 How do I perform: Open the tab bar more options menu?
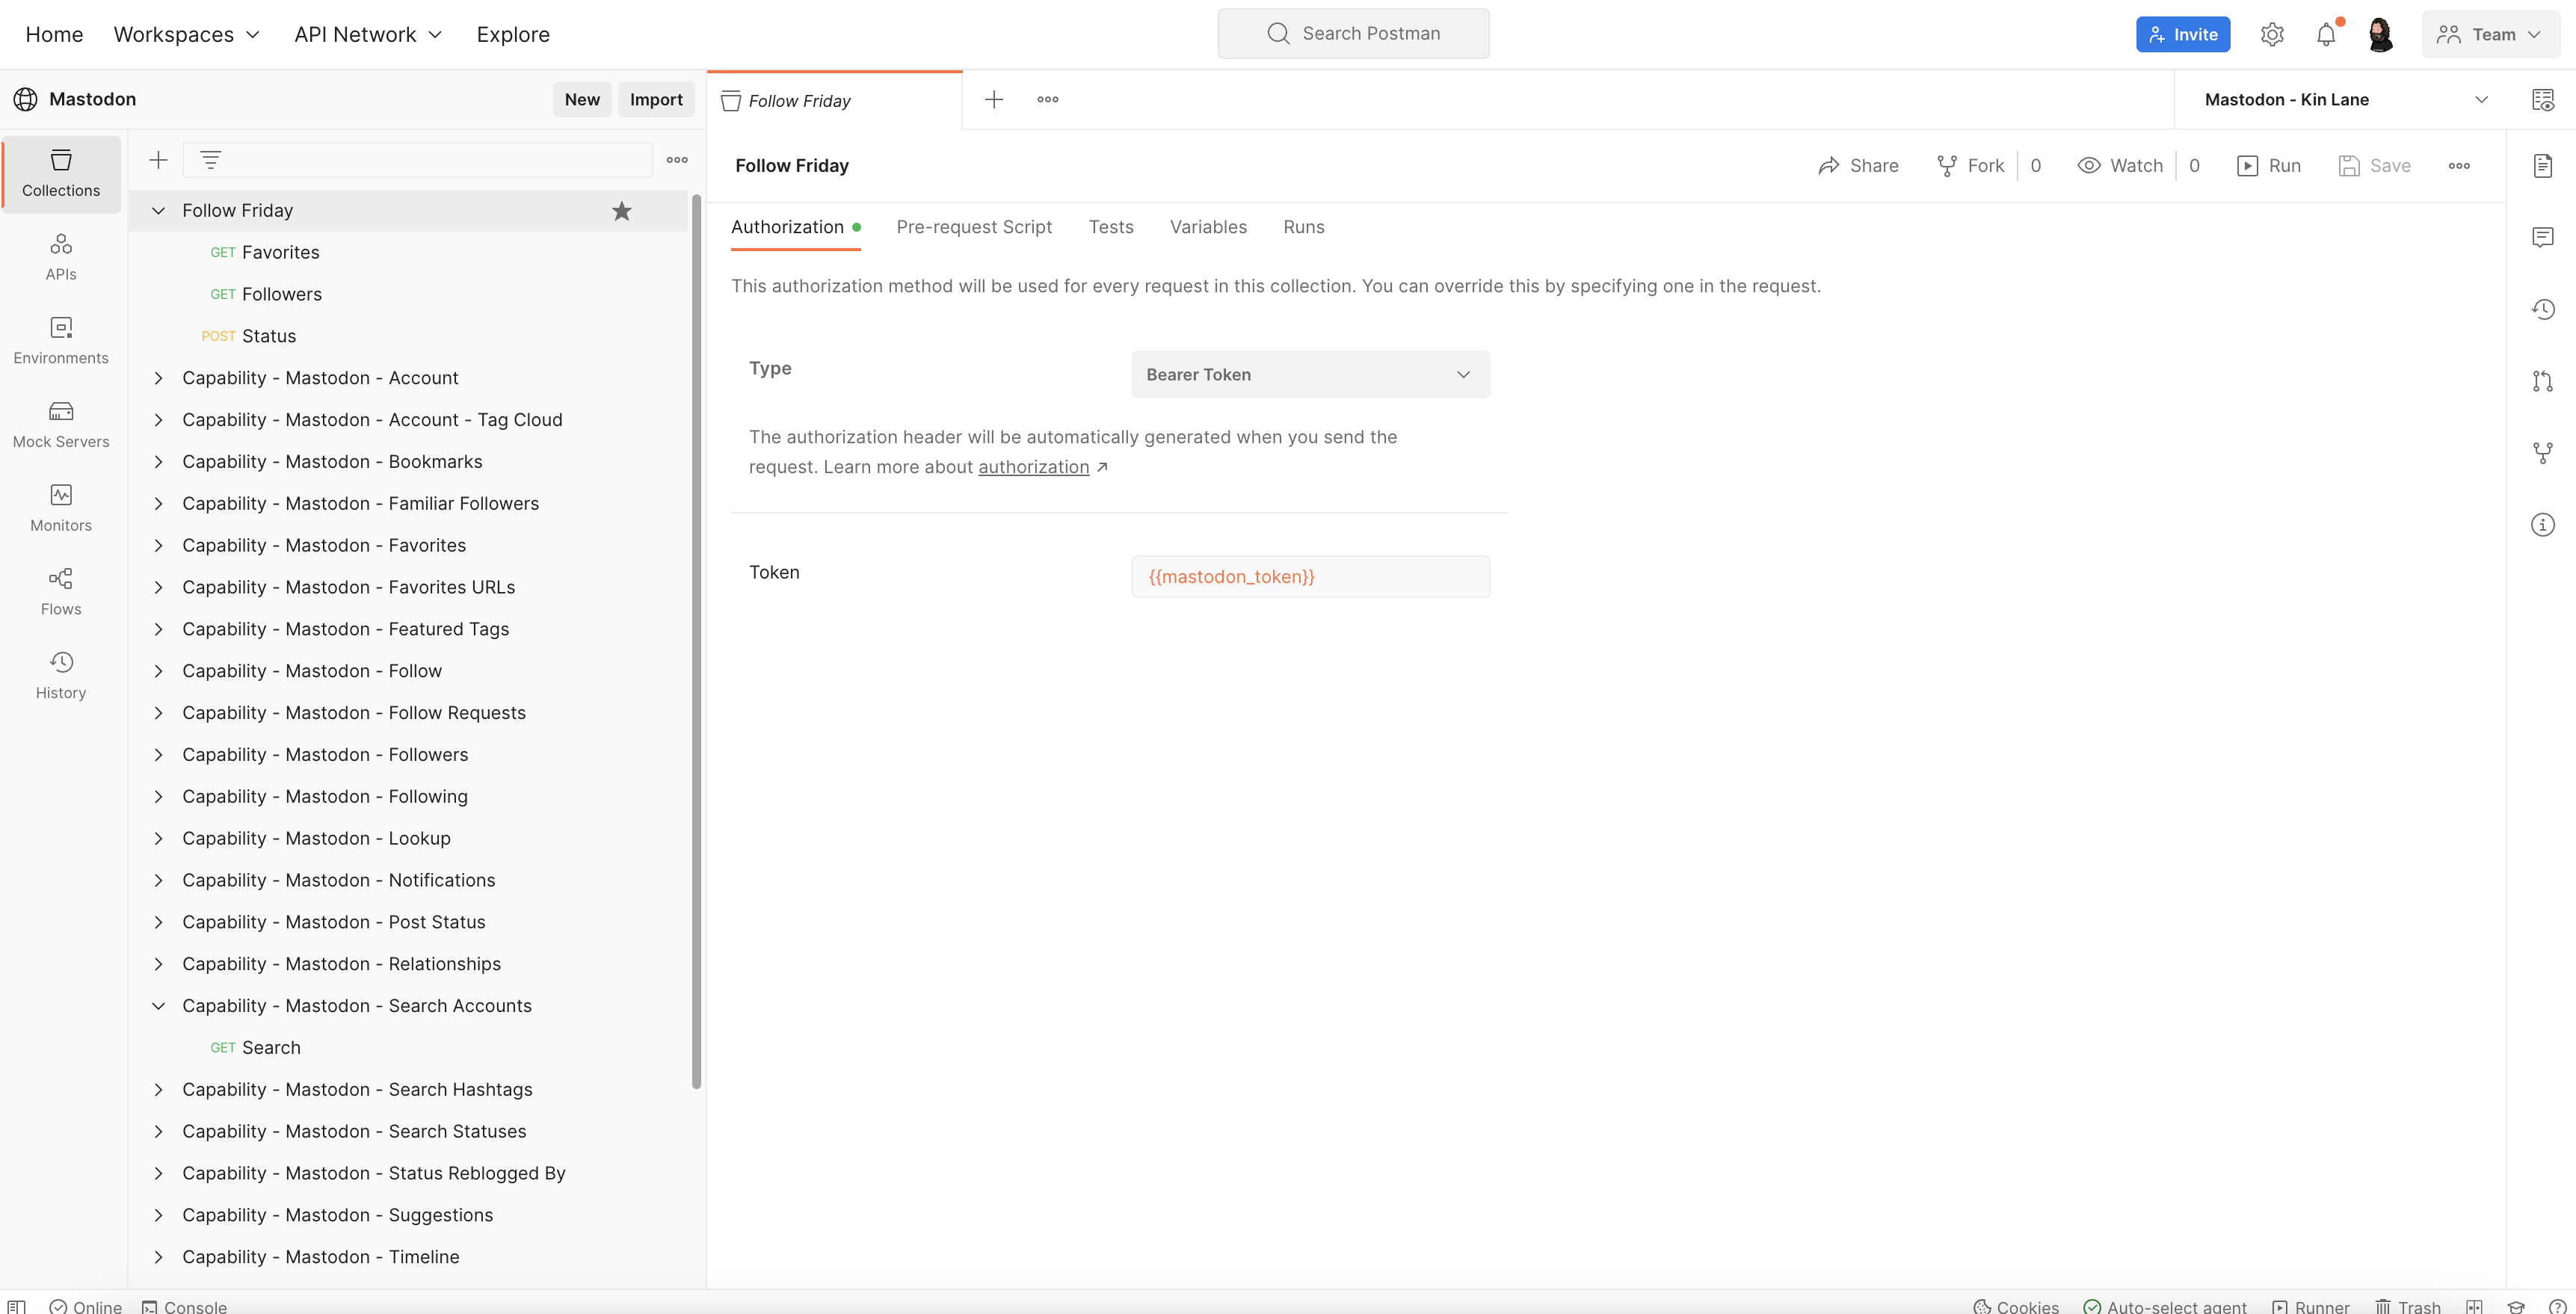click(x=1048, y=99)
